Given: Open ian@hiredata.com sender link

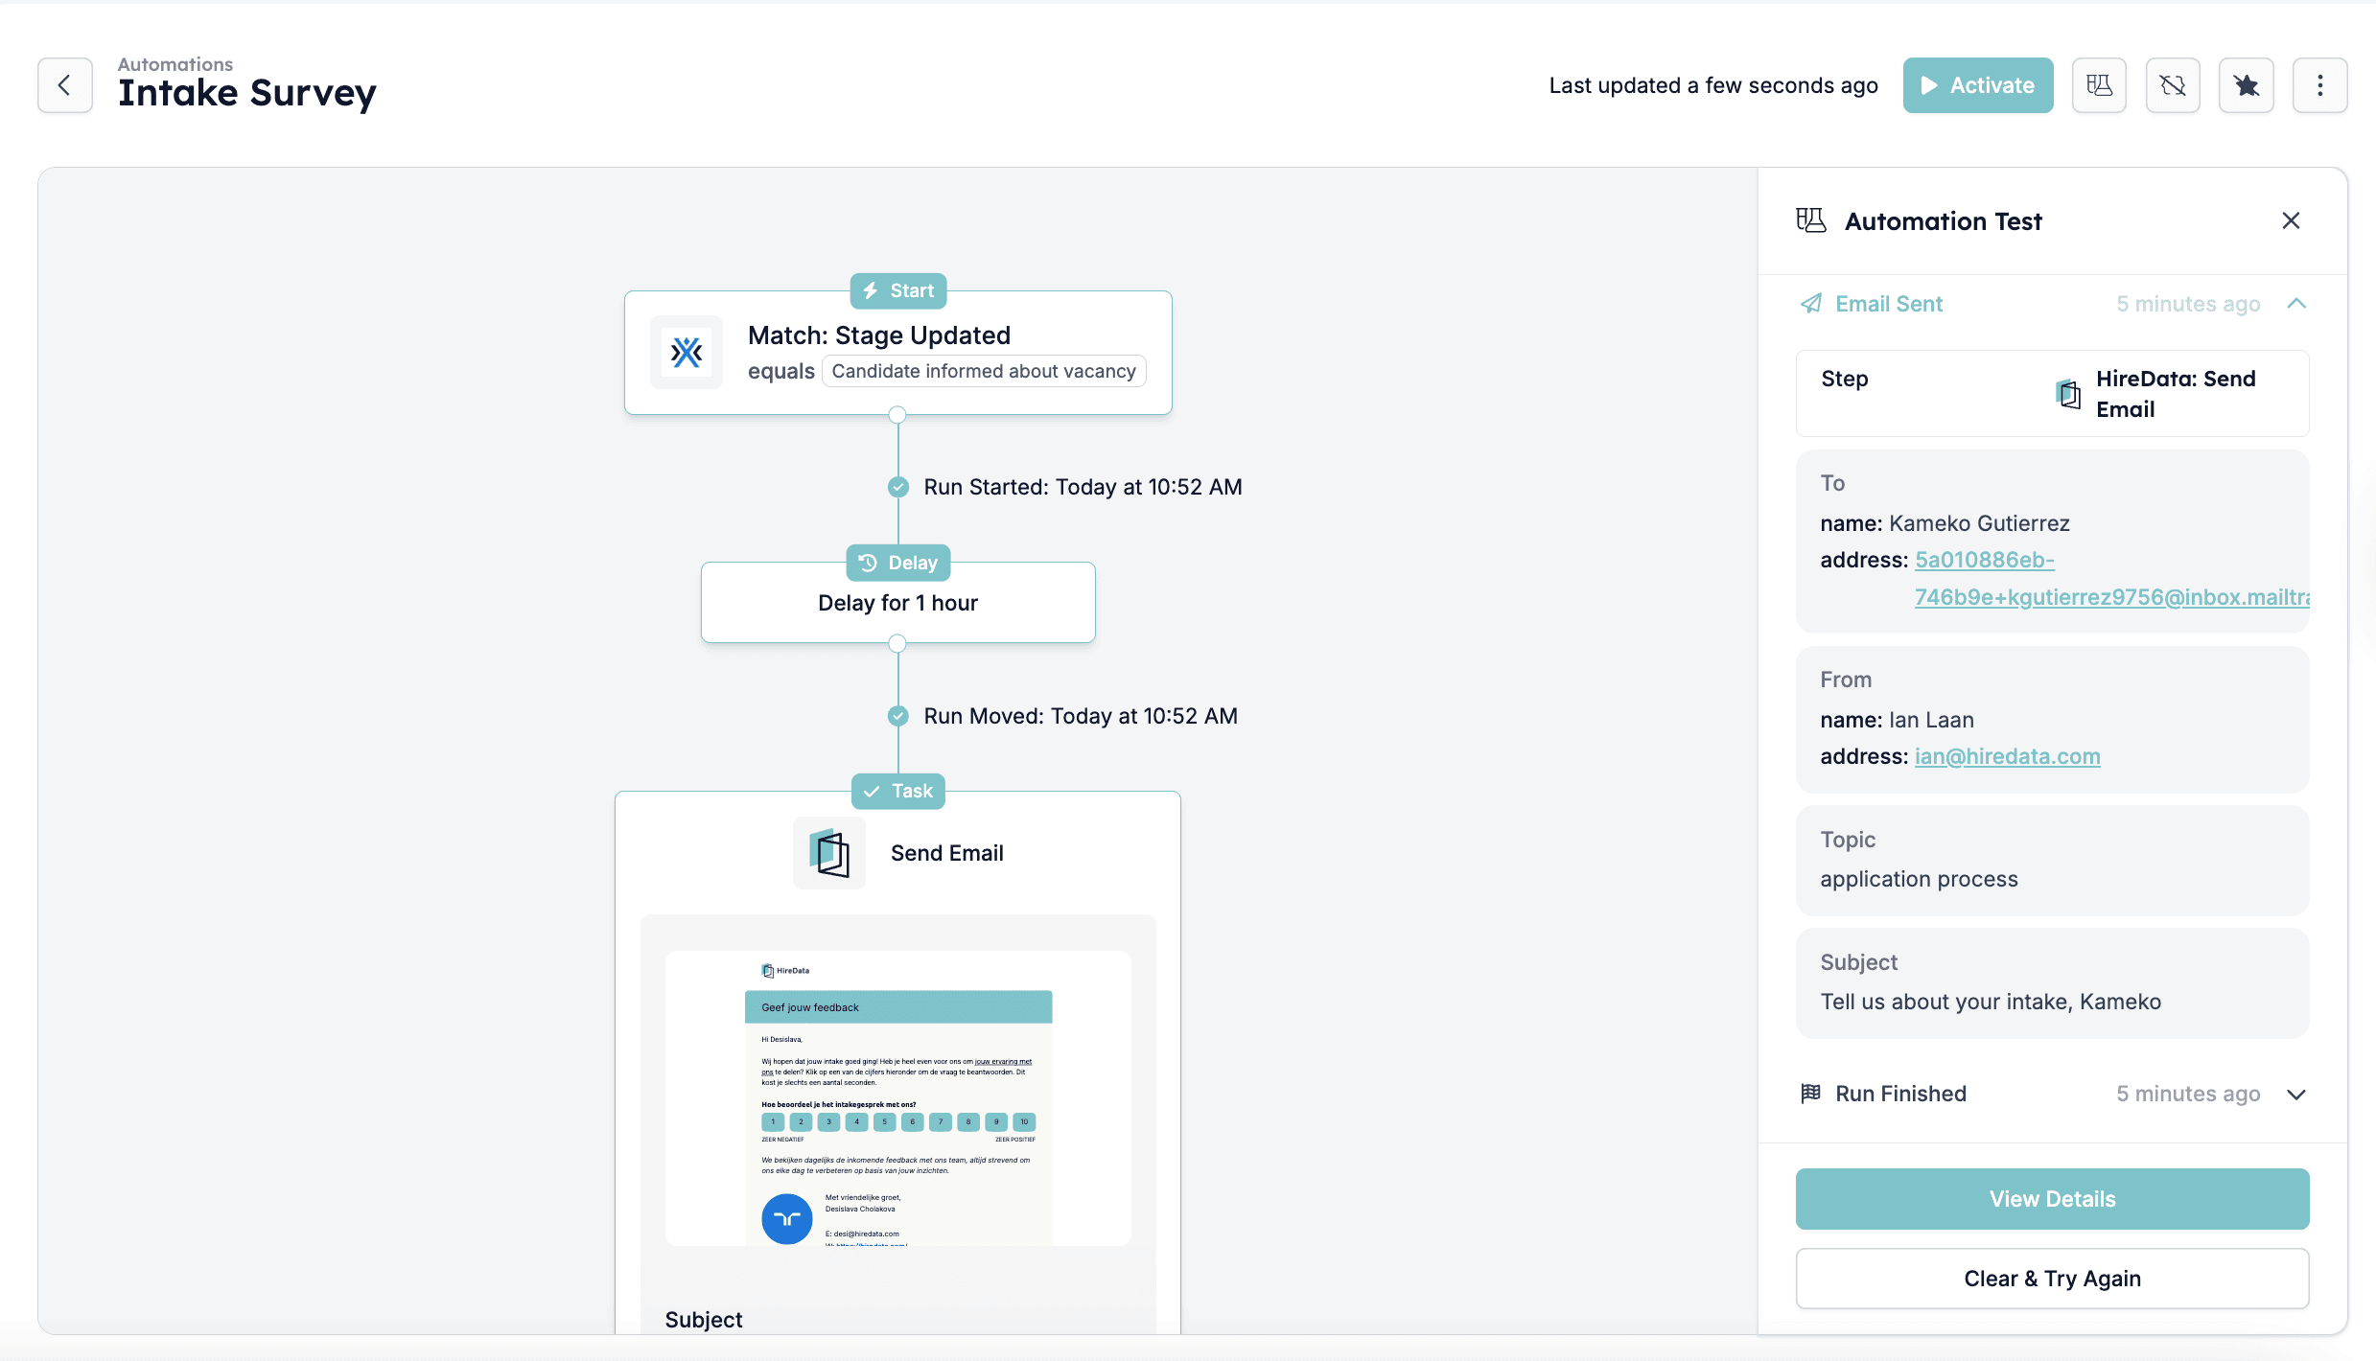Looking at the screenshot, I should pos(2007,756).
